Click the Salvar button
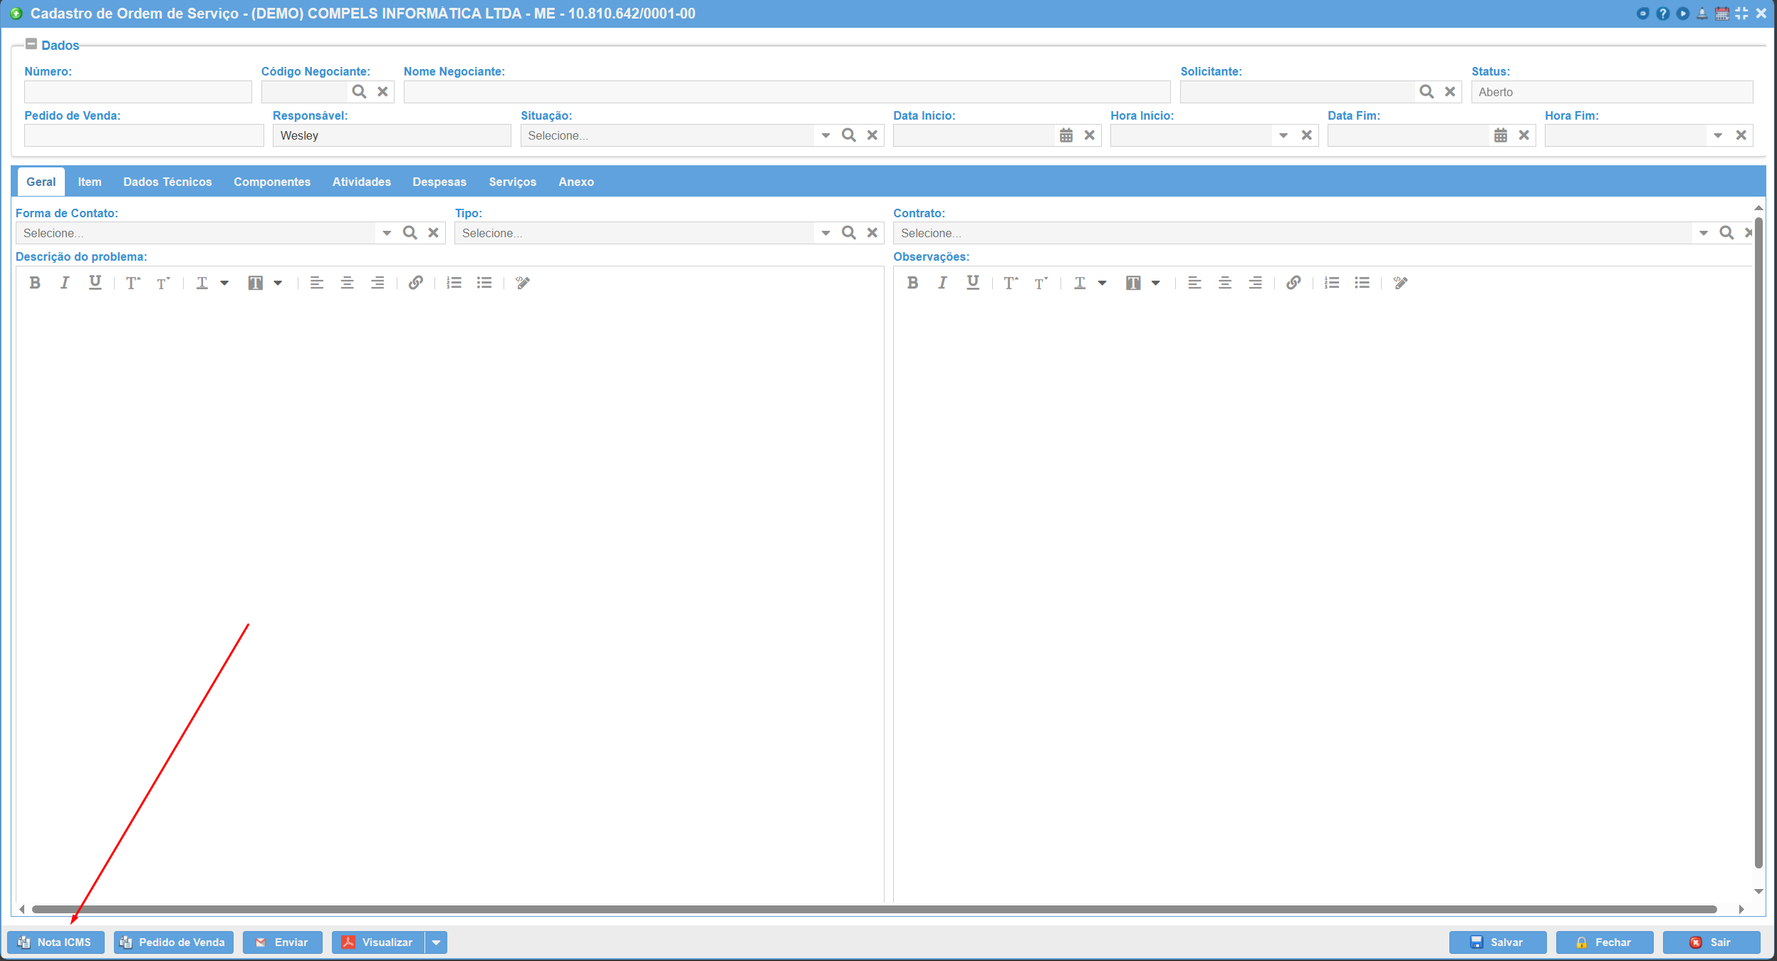The image size is (1777, 961). [x=1497, y=942]
